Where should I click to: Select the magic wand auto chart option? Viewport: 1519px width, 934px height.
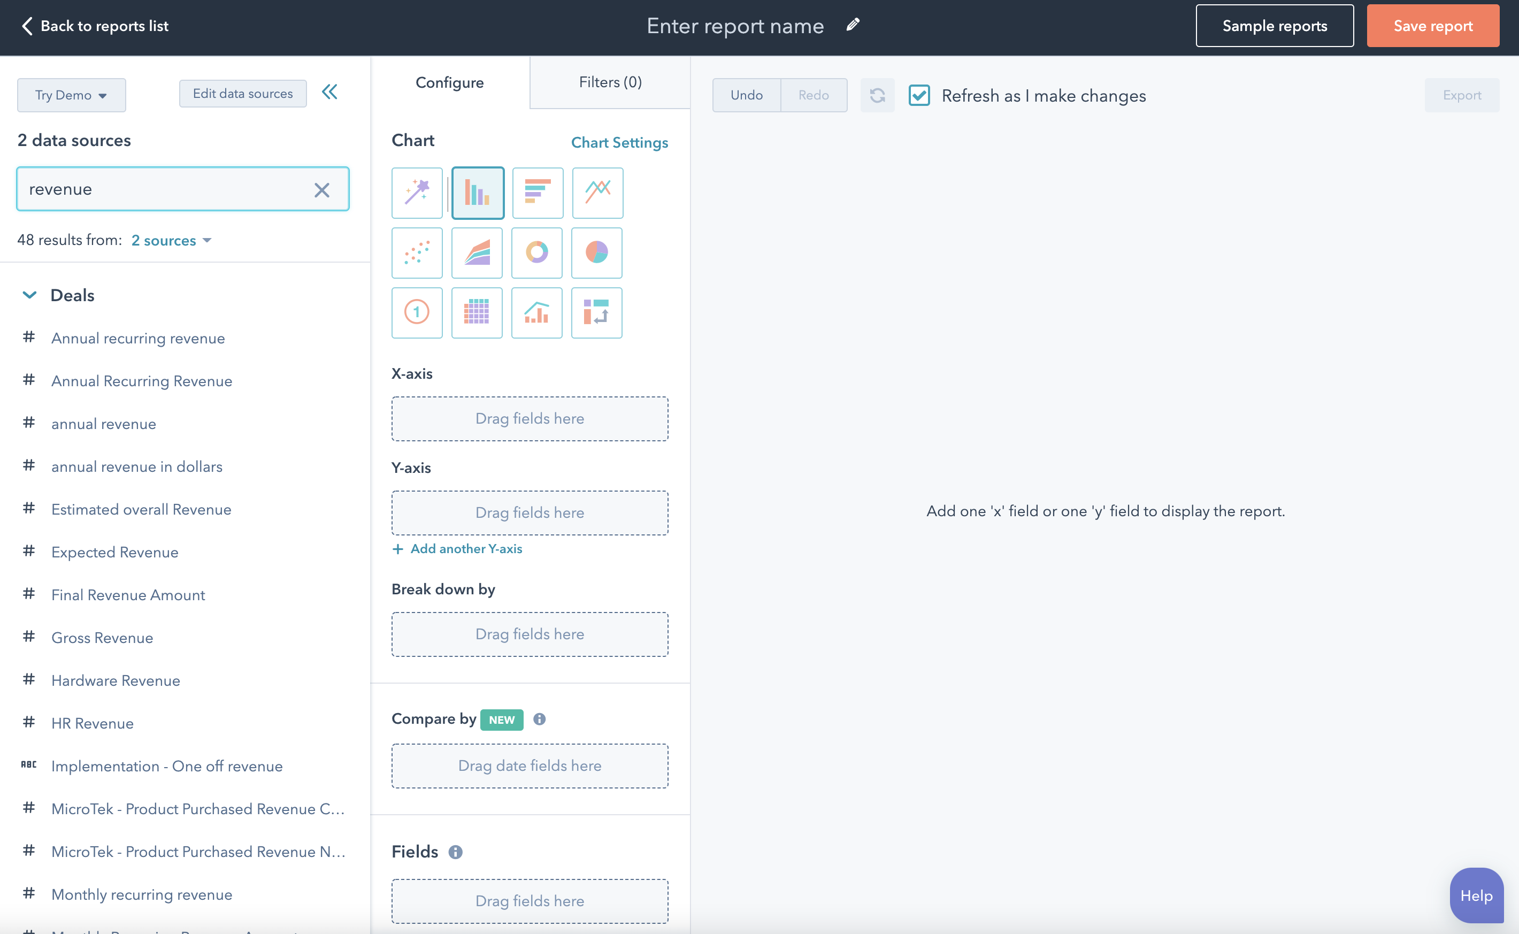click(x=417, y=193)
